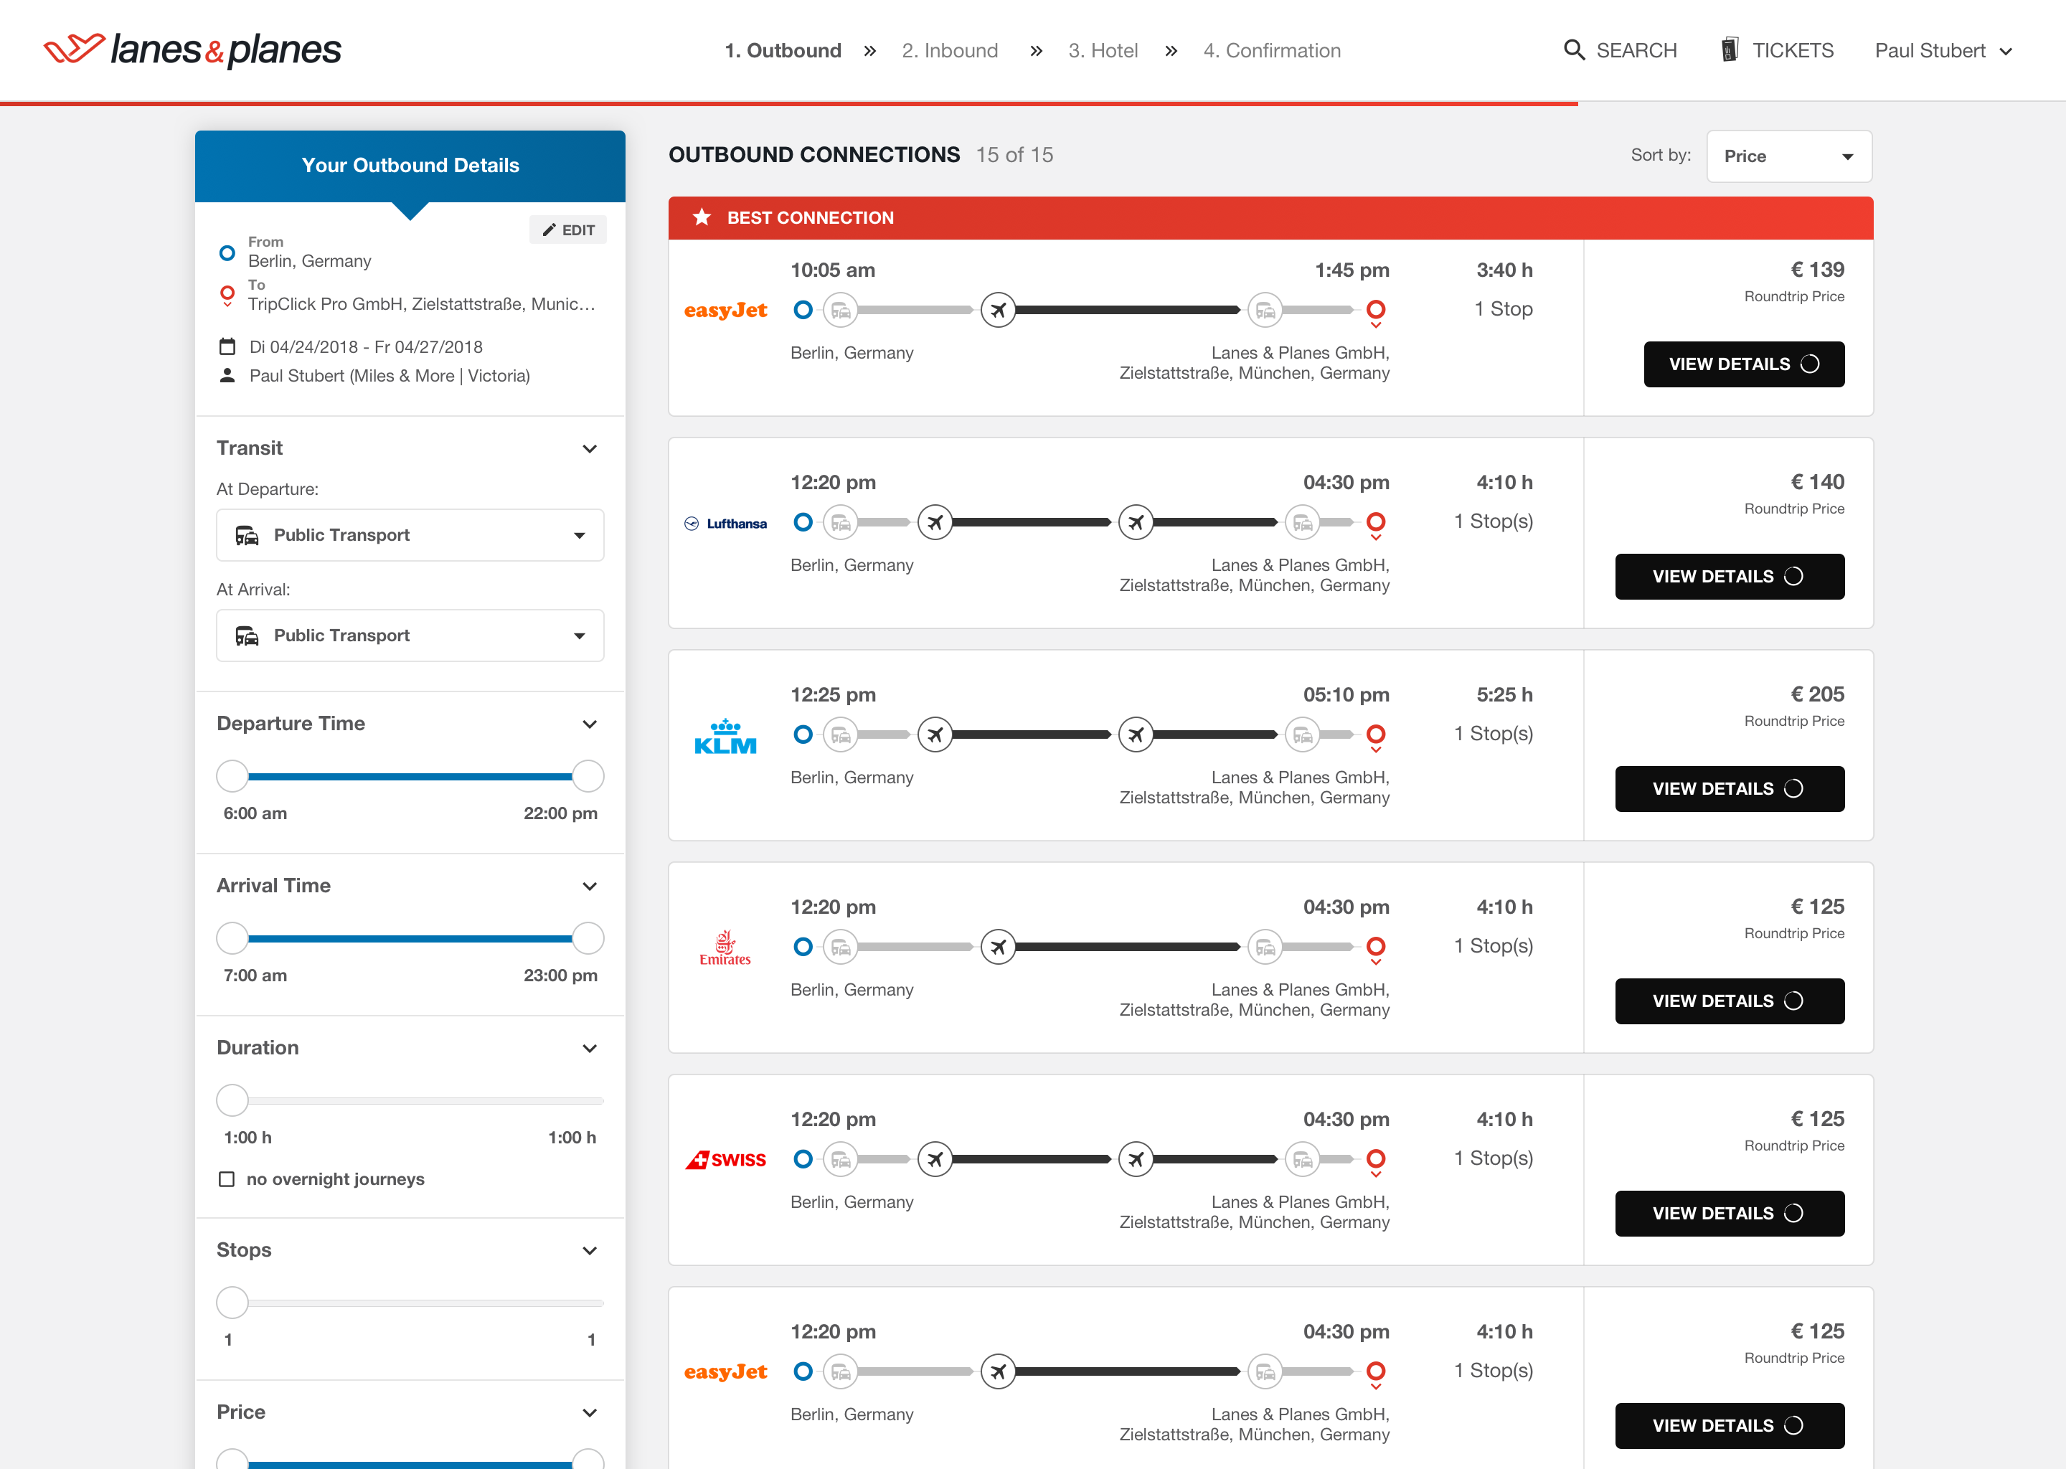Collapse the Stops filter section
The height and width of the screenshot is (1469, 2066).
[589, 1250]
